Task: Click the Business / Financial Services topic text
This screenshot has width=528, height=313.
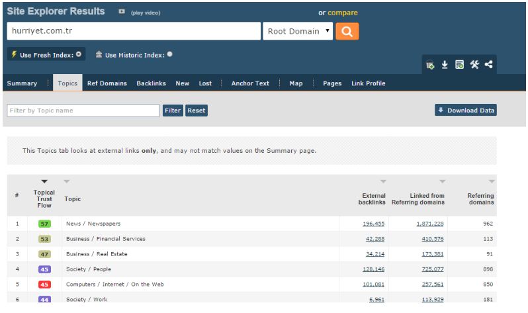Action: (x=106, y=239)
